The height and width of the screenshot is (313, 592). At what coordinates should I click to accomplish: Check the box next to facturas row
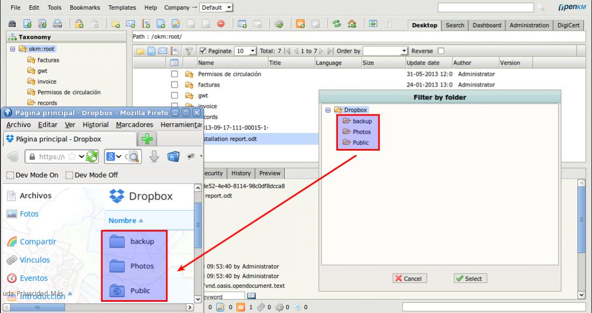[x=174, y=84]
